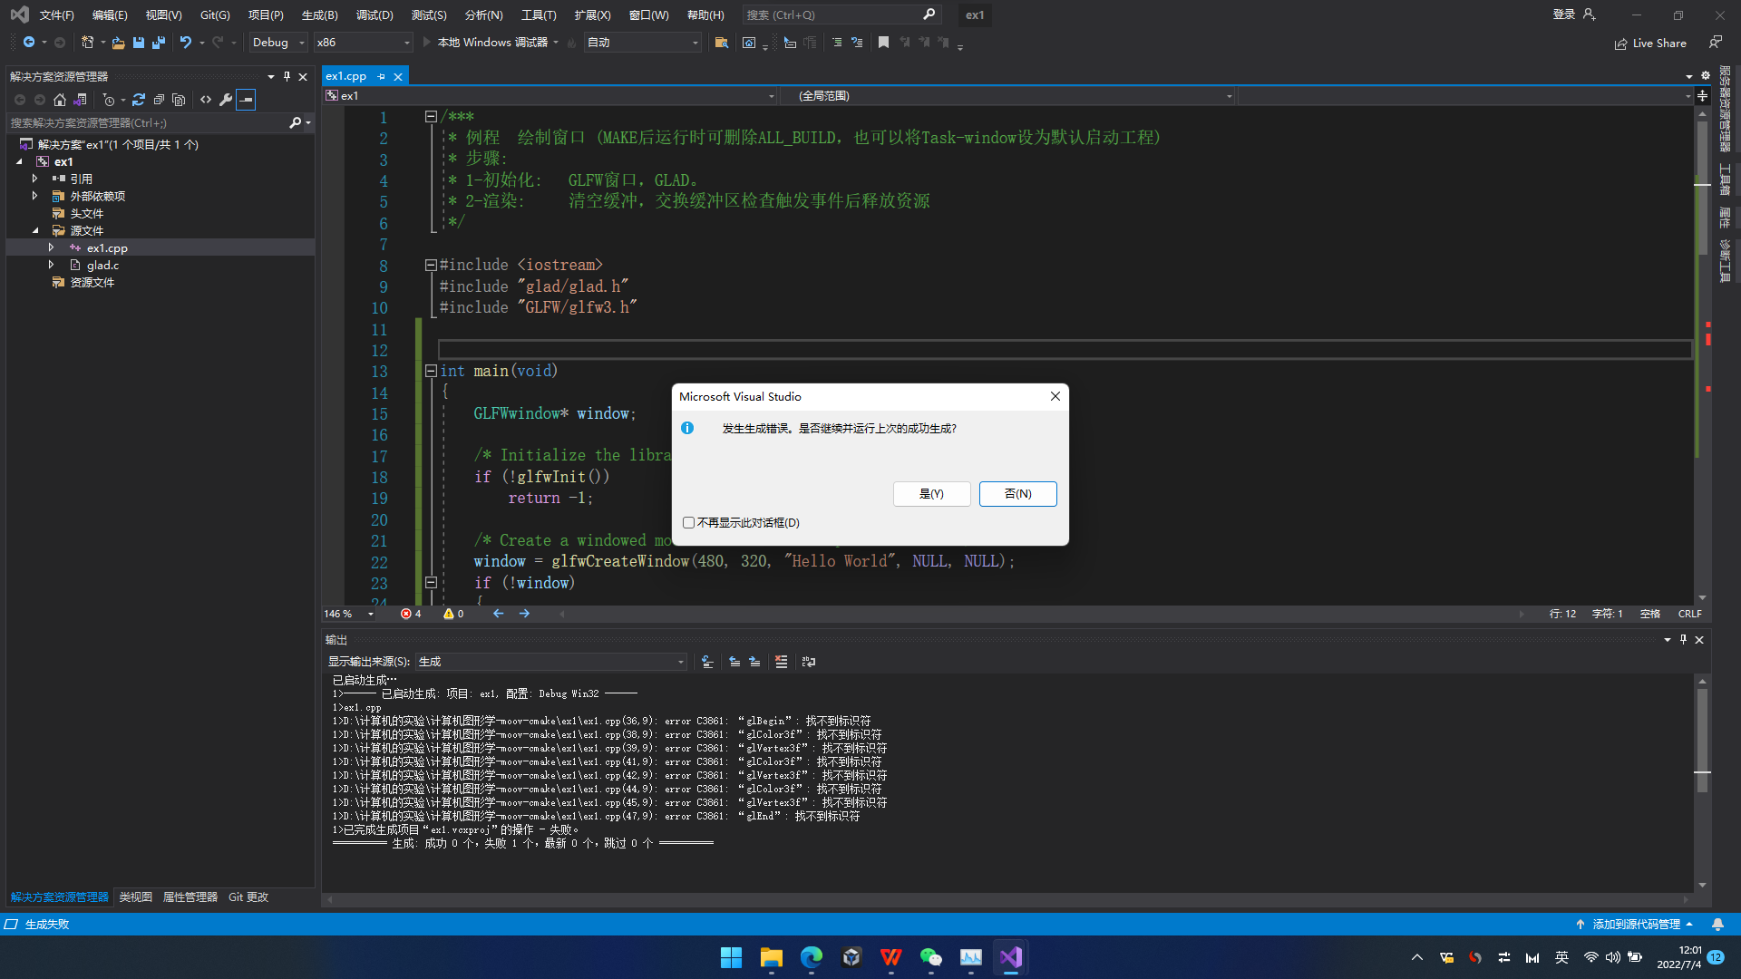1741x979 pixels.
Task: Click the Undo toolbar icon
Action: [x=185, y=43]
